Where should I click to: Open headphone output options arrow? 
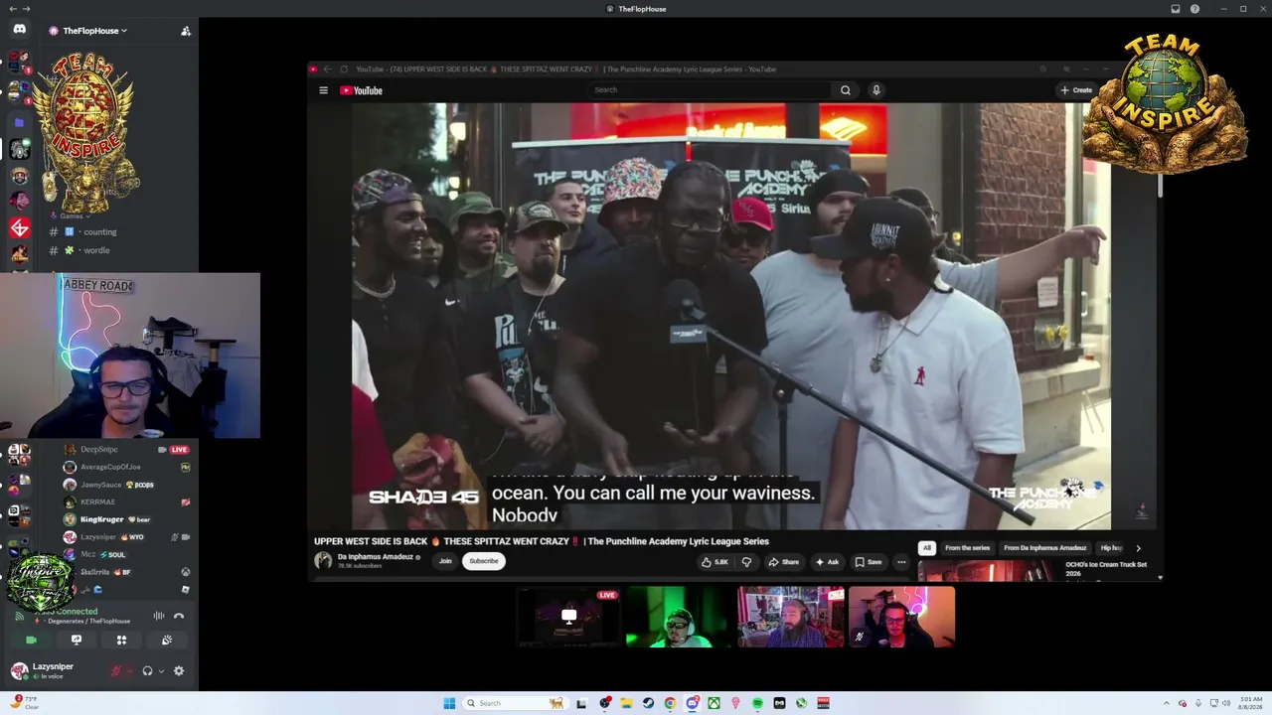point(161,671)
